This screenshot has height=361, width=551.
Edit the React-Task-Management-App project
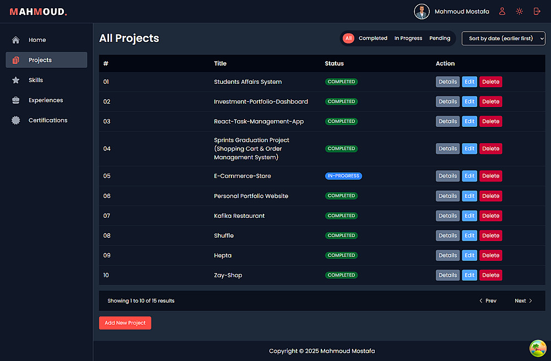469,121
